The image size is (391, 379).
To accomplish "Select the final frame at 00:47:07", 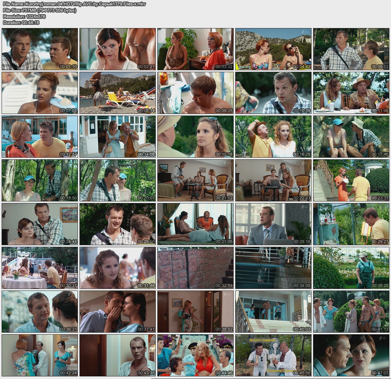I will (351, 355).
